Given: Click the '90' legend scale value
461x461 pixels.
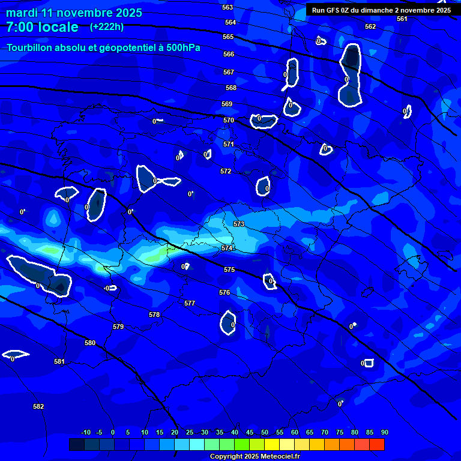Looking at the screenshot, I should click(385, 432).
